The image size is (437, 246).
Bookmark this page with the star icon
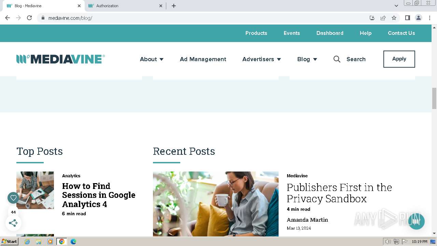click(394, 18)
